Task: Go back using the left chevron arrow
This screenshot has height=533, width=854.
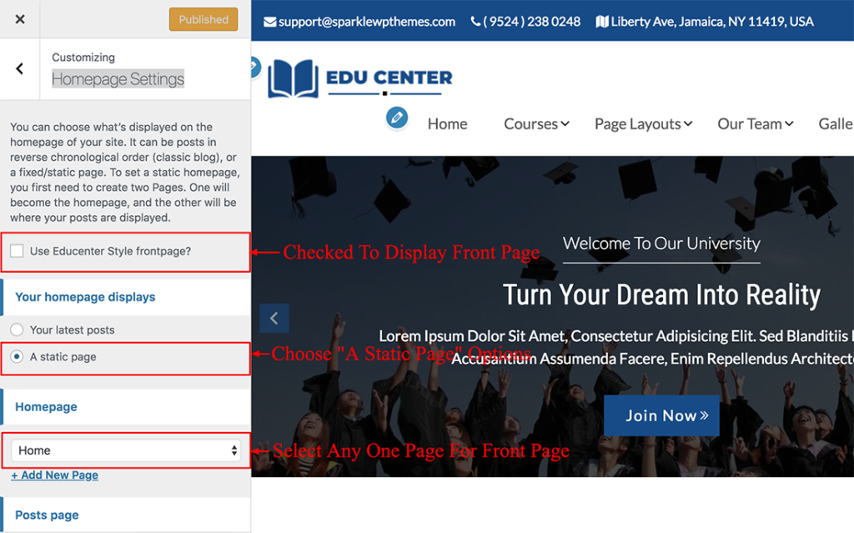Action: point(20,69)
